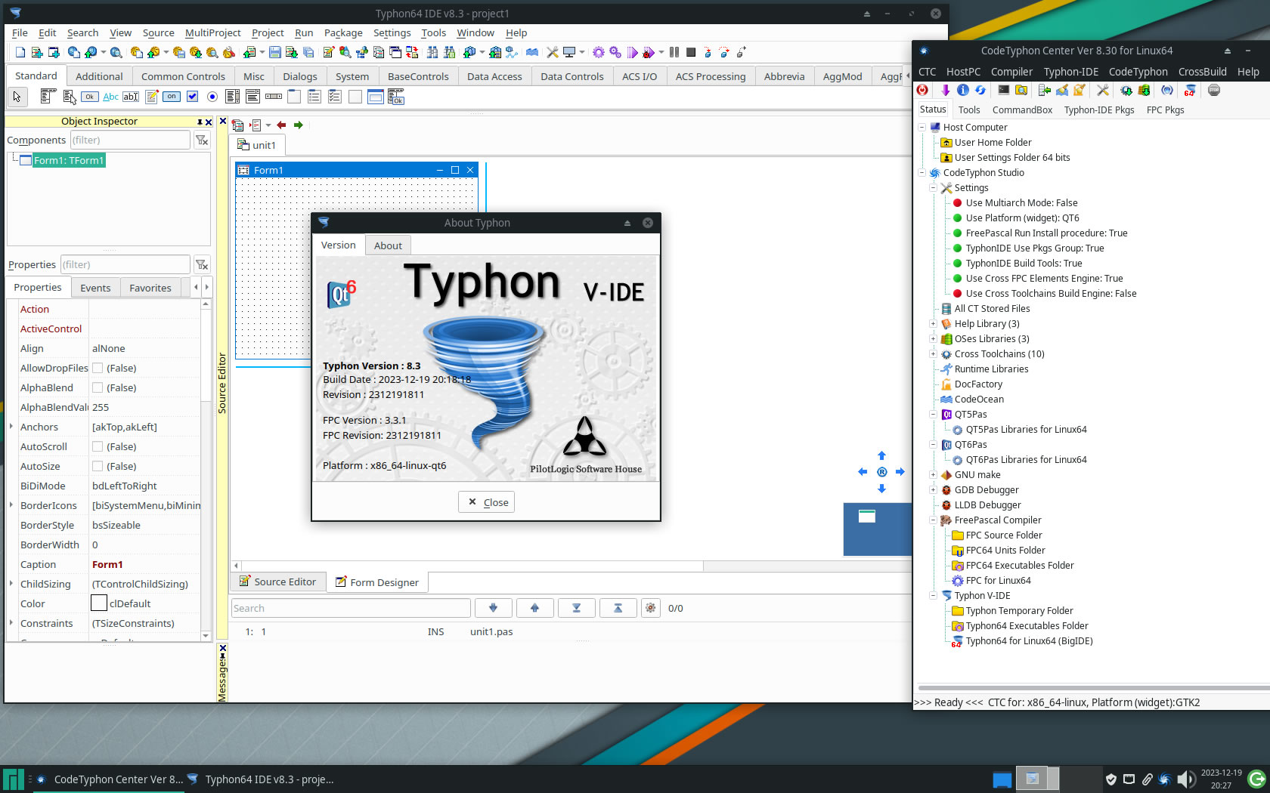Expand the GNU make tree node

coord(933,474)
